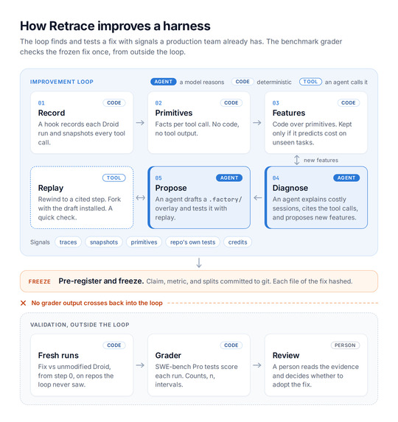
Task: Click the "Code over primitives" description
Action: 312,133
